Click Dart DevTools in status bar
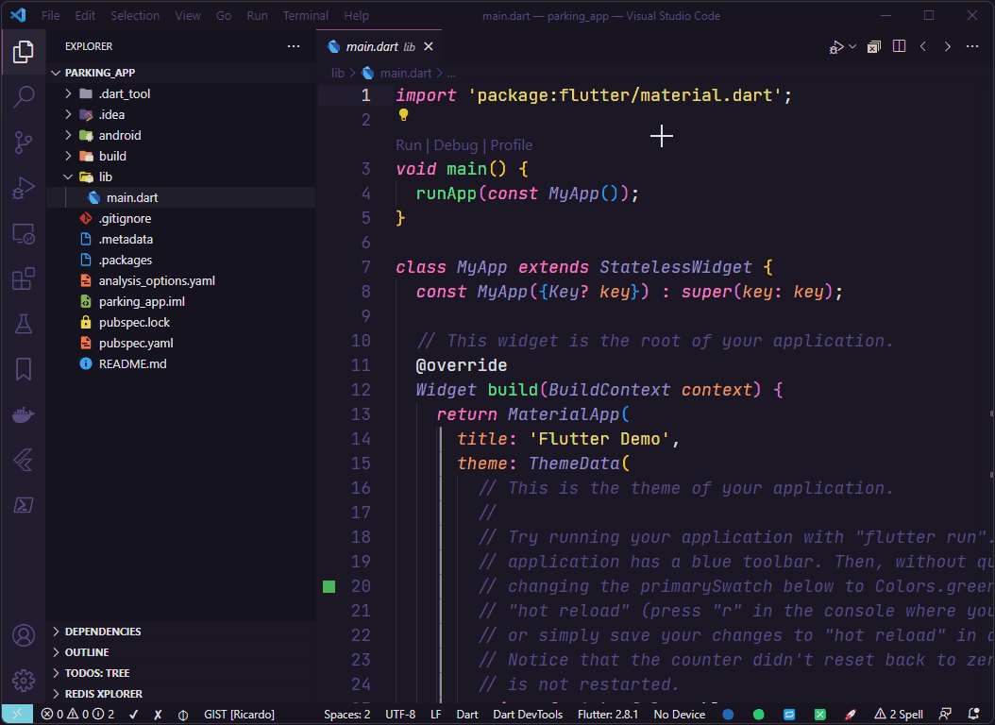995x725 pixels. [x=528, y=715]
